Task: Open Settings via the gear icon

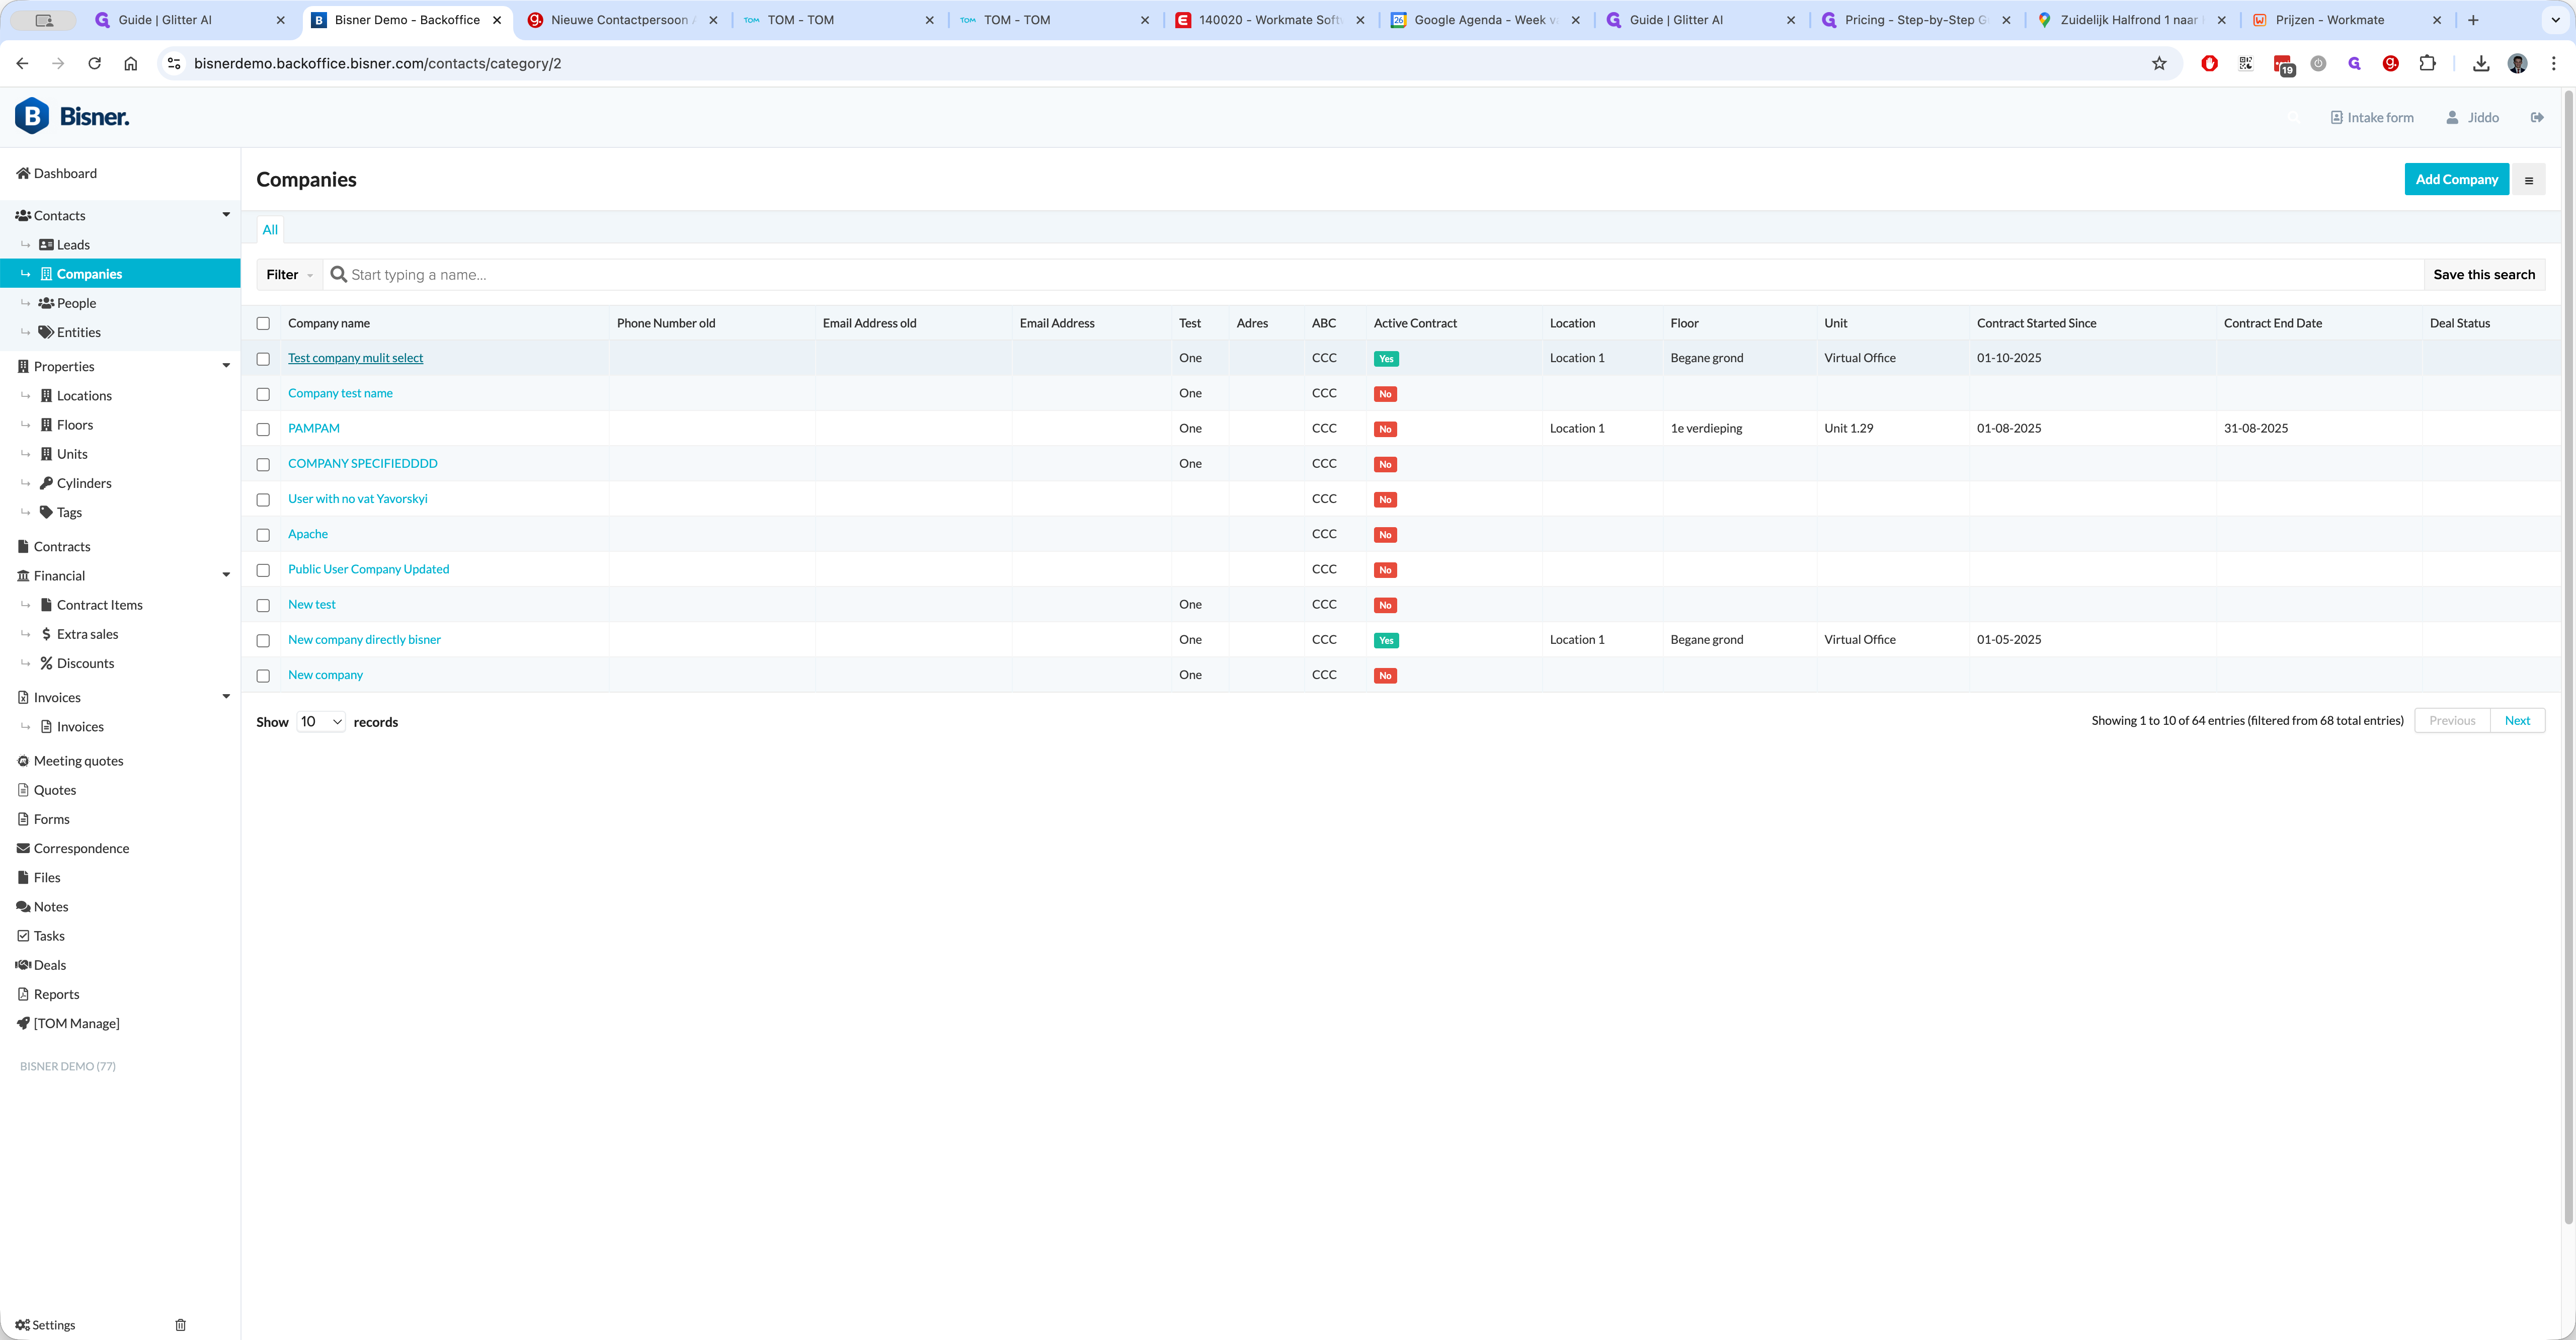Action: coord(23,1325)
